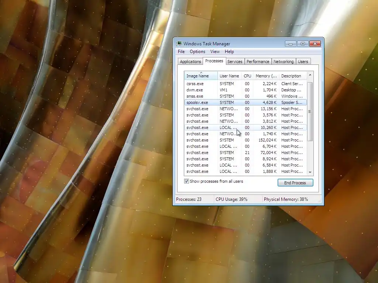Sort by Description column header
The image size is (378, 283).
[293, 76]
